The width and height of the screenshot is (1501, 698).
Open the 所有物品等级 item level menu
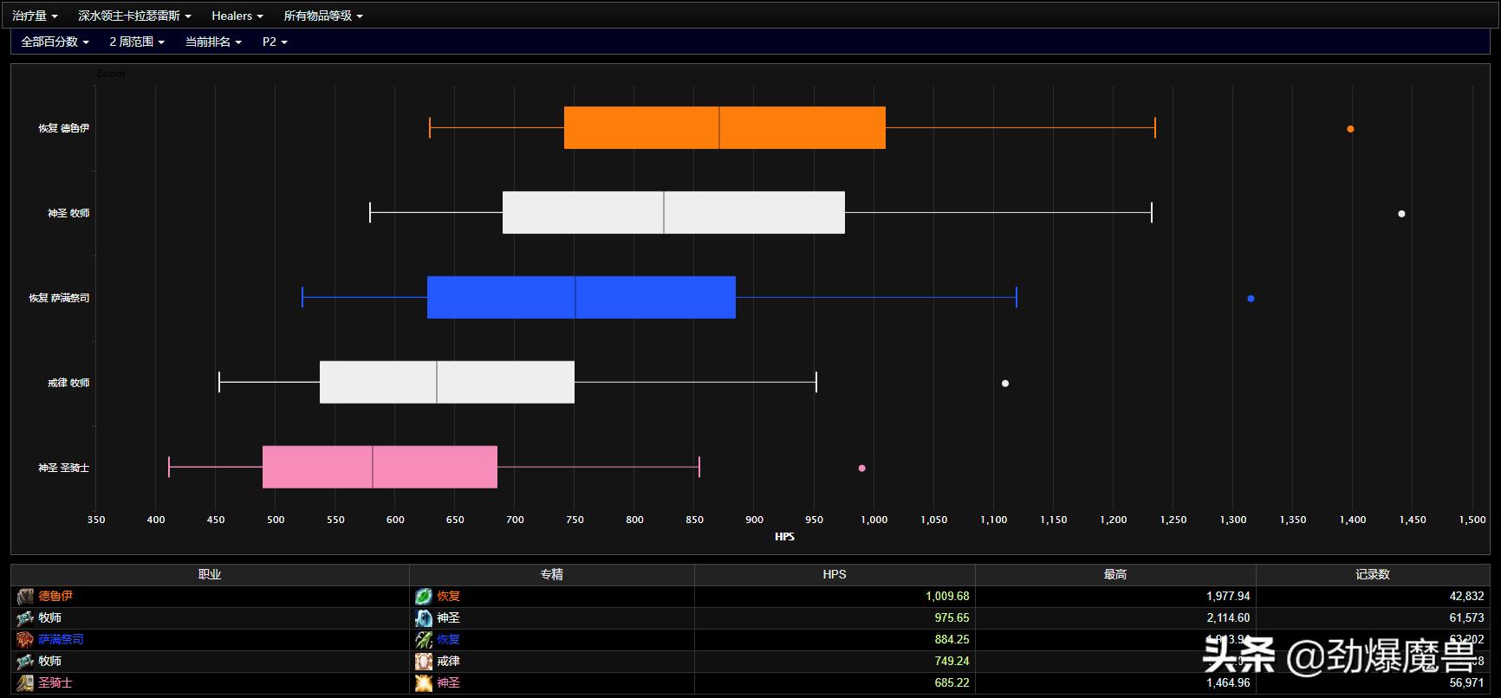point(323,16)
